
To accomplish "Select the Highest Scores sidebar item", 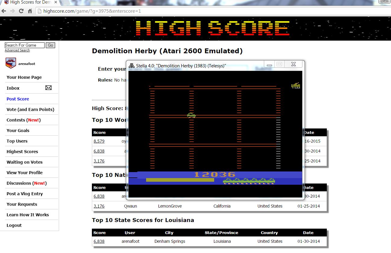I will pyautogui.click(x=22, y=151).
